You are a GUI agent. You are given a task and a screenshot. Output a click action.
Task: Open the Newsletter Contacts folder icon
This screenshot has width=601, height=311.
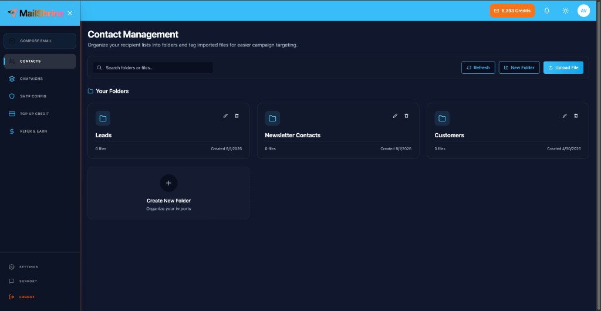coord(272,119)
